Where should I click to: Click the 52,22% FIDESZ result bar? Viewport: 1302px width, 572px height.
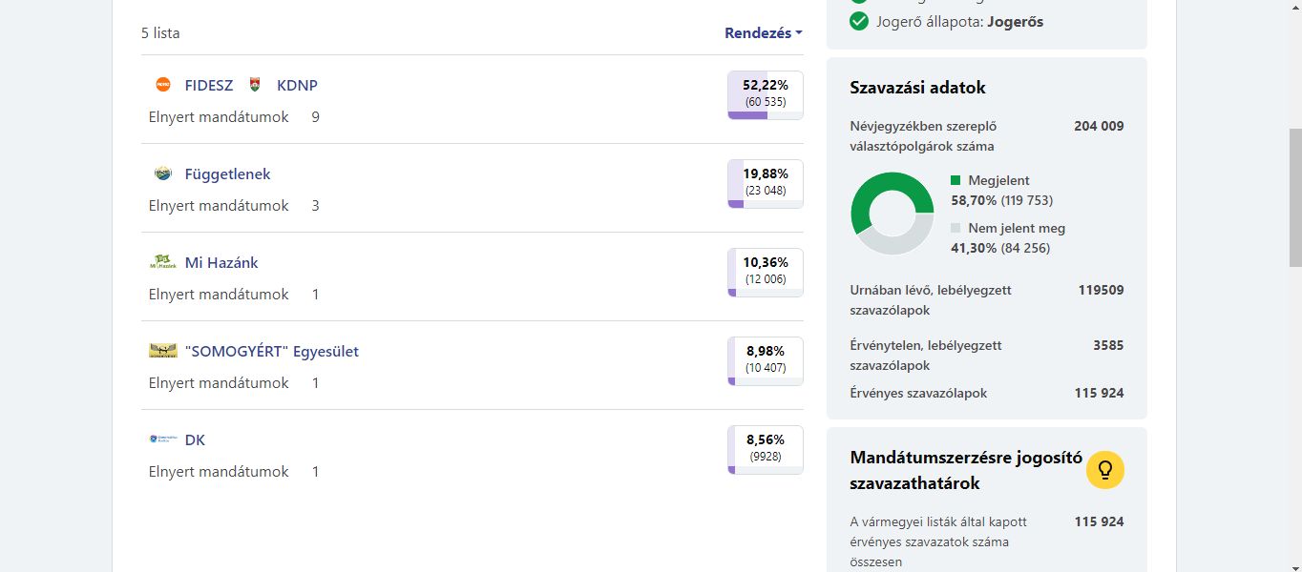765,94
